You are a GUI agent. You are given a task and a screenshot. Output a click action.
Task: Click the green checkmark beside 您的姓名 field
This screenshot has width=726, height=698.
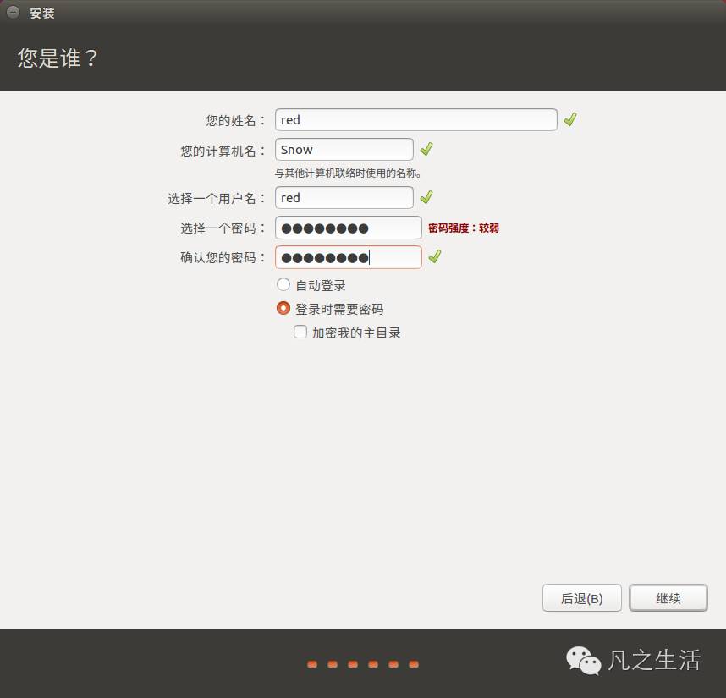[x=569, y=119]
